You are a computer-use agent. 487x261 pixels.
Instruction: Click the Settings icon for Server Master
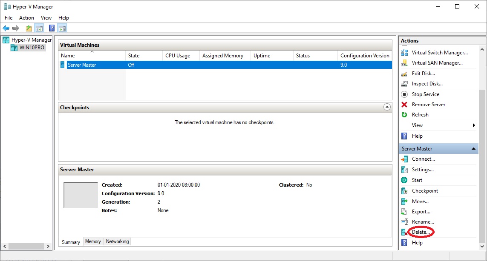pos(404,170)
